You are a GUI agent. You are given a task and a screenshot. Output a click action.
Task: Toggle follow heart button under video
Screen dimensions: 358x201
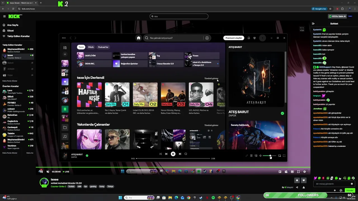(303, 180)
